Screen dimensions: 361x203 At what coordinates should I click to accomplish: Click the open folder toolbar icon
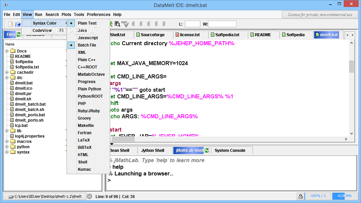18,24
